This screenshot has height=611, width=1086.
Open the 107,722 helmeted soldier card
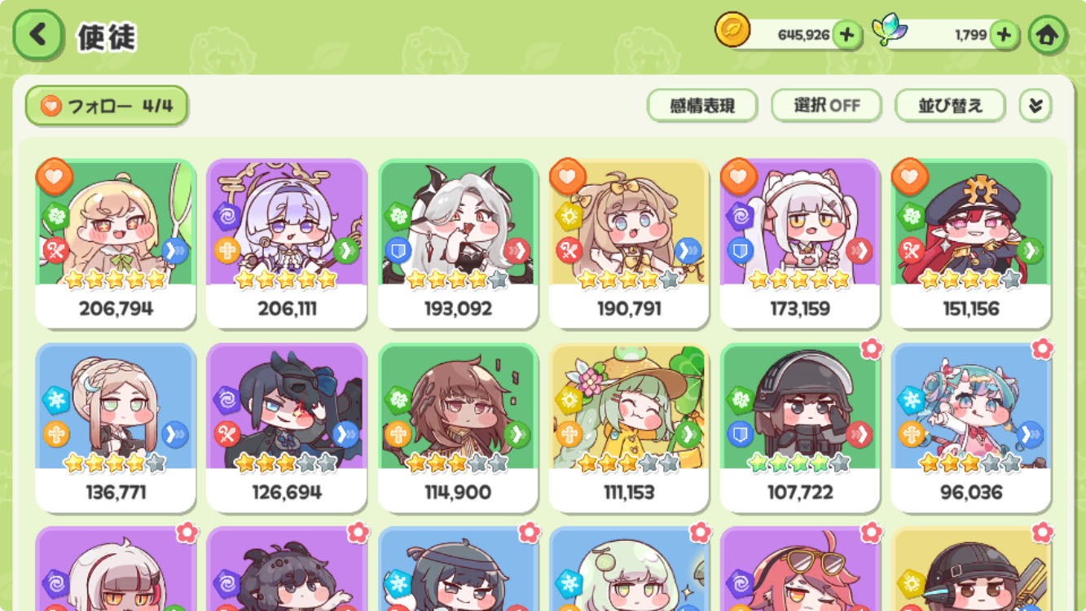tap(800, 427)
